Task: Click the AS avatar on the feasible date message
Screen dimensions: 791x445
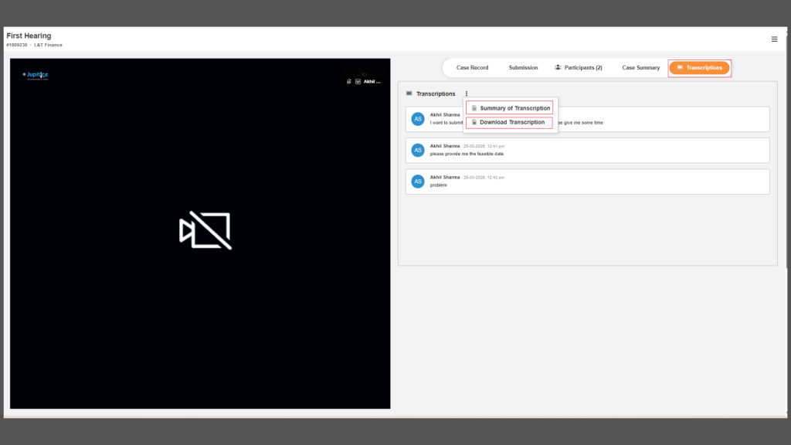Action: coord(418,150)
